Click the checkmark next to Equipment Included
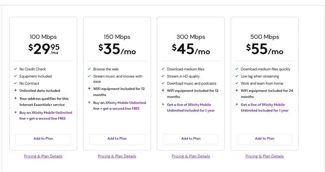The width and height of the screenshot is (325, 172). point(15,76)
